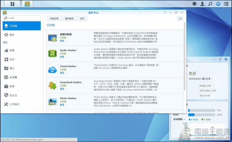Click the 重新整理 refresh button
Image resolution: width=232 pixels, height=142 pixels.
coord(69,19)
